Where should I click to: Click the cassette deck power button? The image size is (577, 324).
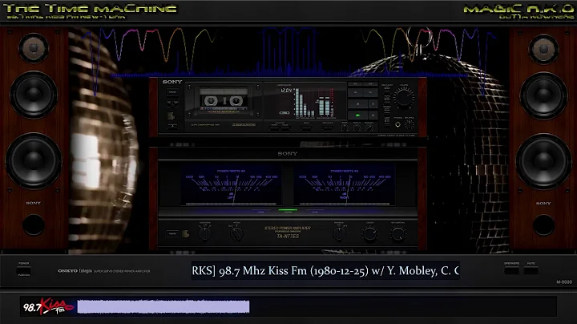172,92
